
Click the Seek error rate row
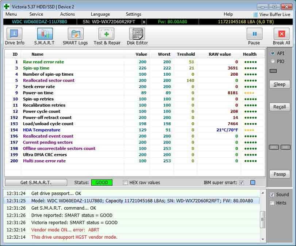tap(134, 87)
